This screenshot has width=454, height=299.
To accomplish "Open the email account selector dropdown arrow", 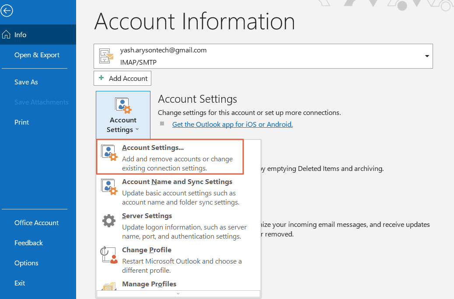I will click(426, 56).
